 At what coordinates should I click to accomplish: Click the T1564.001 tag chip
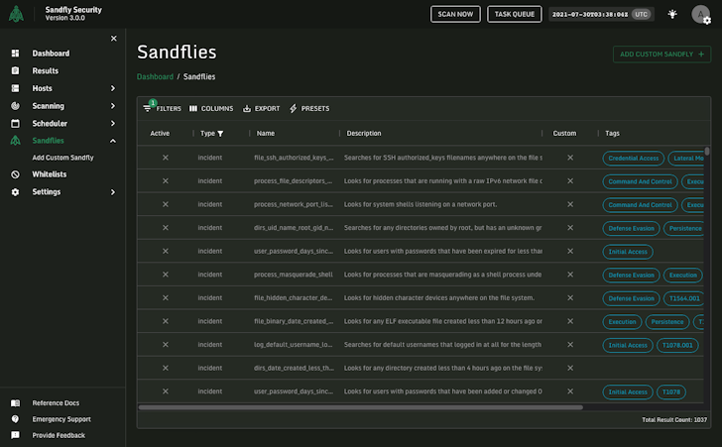684,298
